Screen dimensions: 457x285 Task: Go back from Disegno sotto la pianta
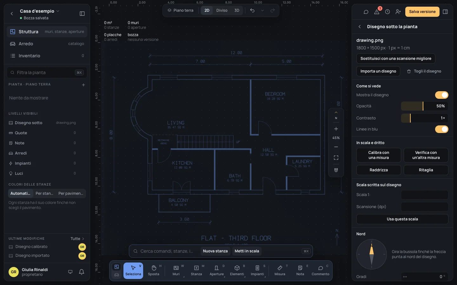tap(360, 27)
